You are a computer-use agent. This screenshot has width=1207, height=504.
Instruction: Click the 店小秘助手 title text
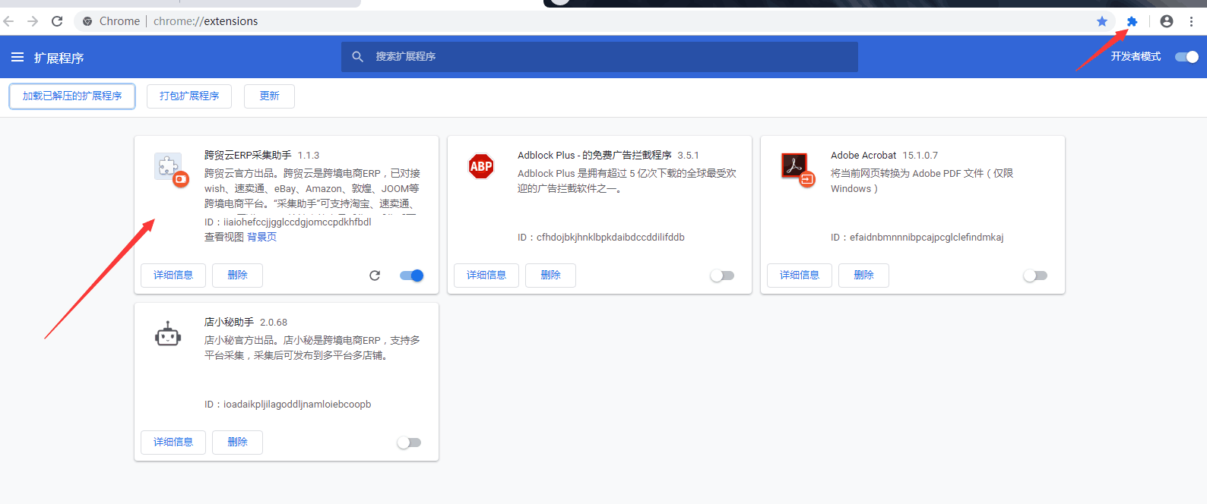[x=229, y=323]
